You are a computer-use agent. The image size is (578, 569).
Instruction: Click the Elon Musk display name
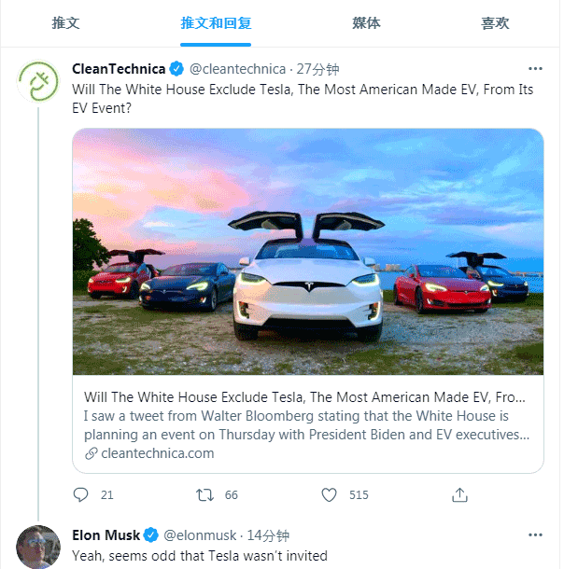(106, 535)
